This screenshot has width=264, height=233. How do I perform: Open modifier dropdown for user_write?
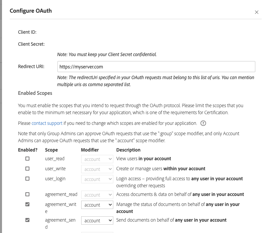(x=97, y=169)
